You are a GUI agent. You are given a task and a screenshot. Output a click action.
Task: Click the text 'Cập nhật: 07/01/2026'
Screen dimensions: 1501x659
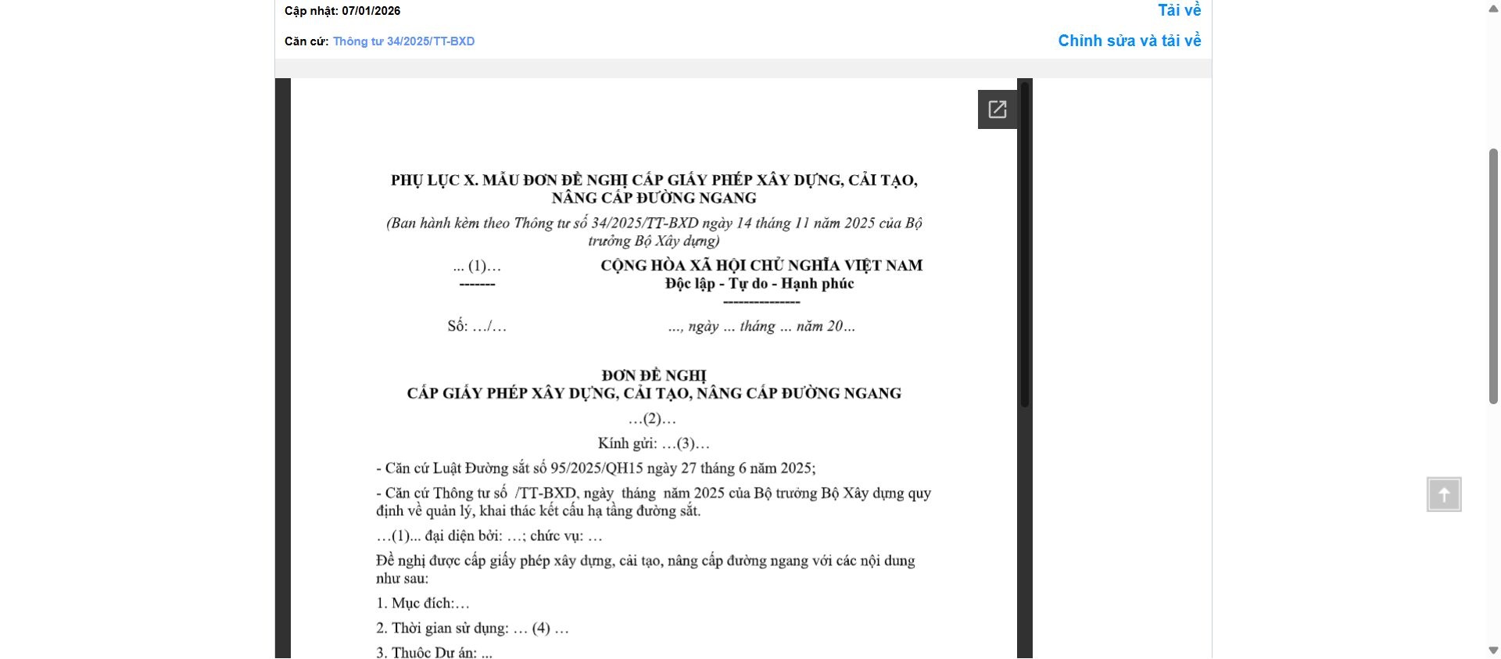[342, 11]
